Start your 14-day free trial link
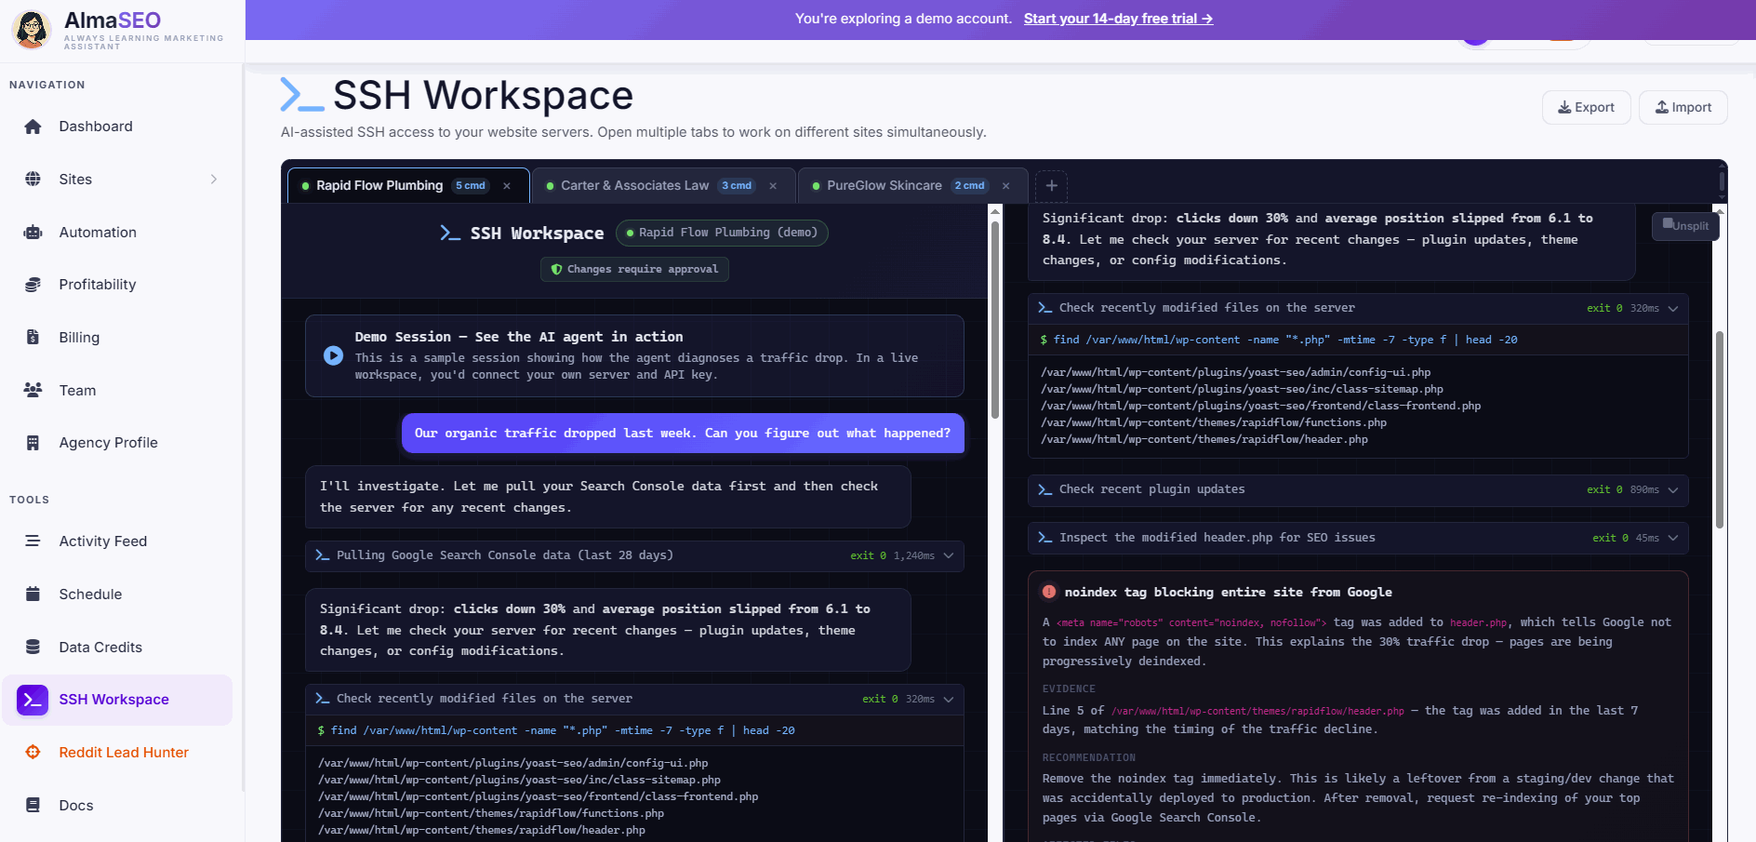 [x=1118, y=19]
